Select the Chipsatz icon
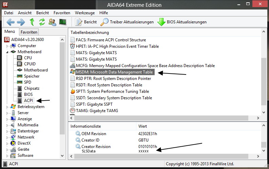Screen dimensions: 269x169 point(20,88)
